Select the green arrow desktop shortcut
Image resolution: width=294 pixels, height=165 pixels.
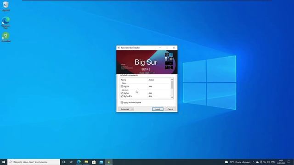6,37
